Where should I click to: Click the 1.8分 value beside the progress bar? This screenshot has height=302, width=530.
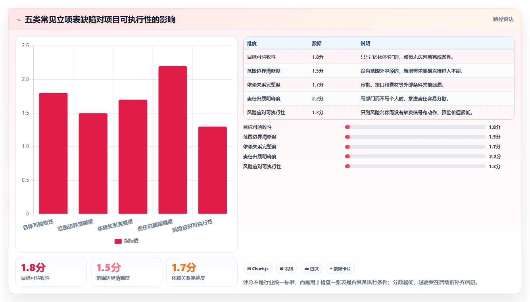(x=495, y=127)
